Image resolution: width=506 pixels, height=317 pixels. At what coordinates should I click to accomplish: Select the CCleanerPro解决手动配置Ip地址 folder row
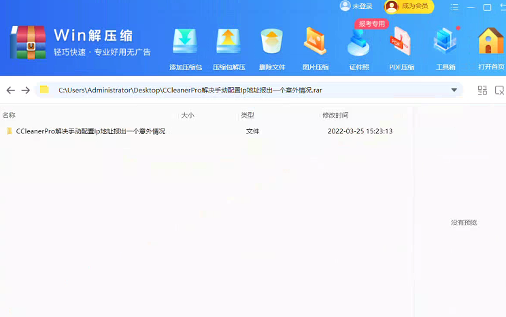(x=206, y=131)
